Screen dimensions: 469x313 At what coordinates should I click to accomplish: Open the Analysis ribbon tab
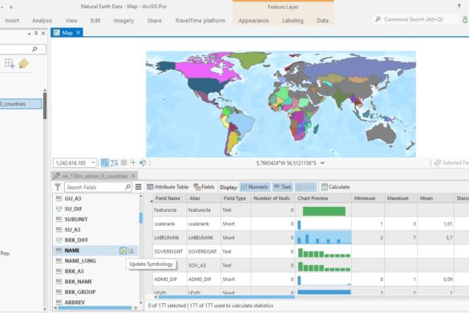tap(42, 20)
